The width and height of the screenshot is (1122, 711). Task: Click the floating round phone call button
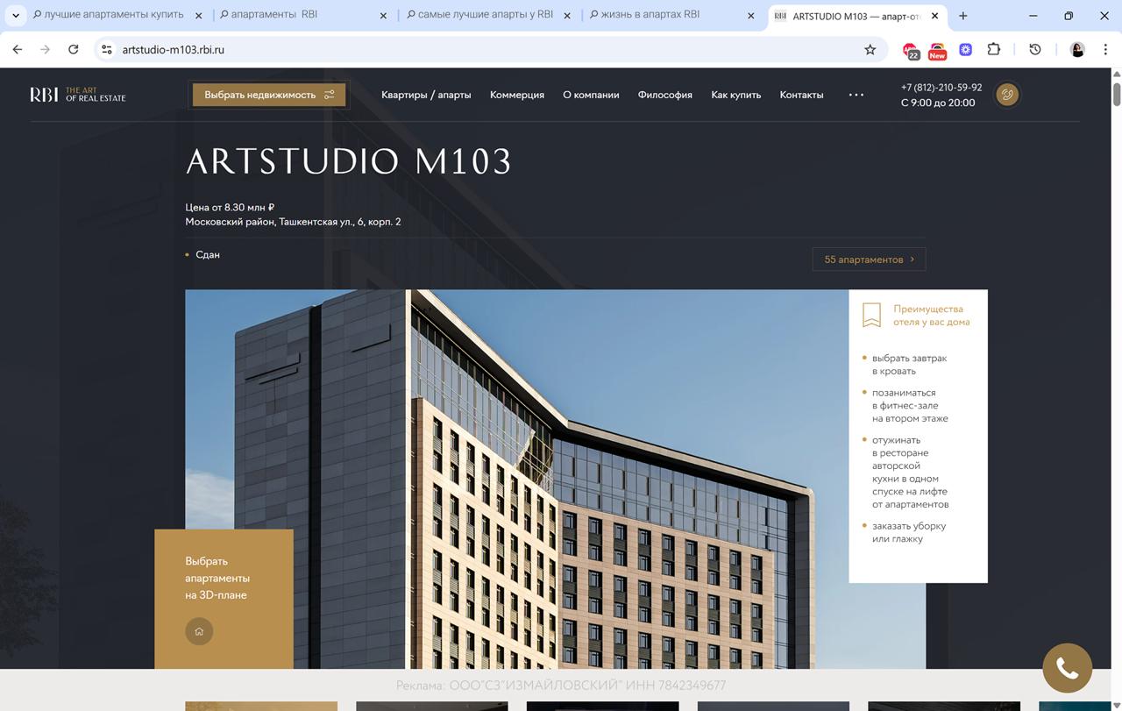coord(1067,668)
